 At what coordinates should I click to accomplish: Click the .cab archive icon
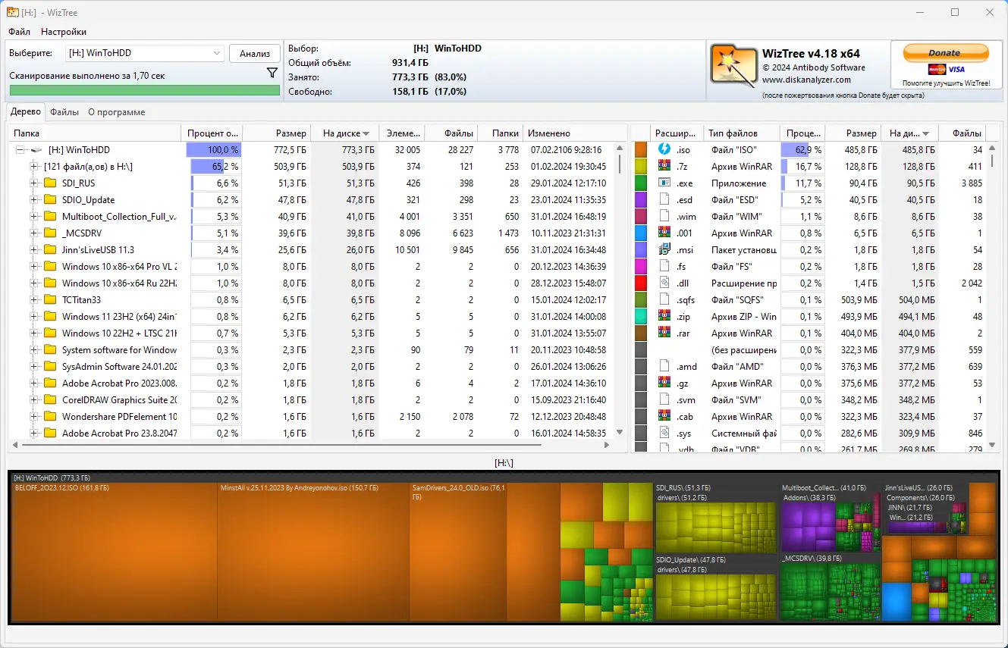pyautogui.click(x=664, y=416)
